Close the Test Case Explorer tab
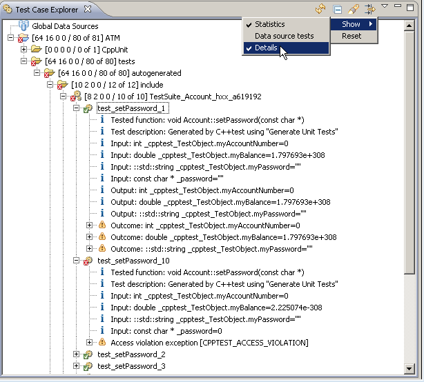 (88, 9)
